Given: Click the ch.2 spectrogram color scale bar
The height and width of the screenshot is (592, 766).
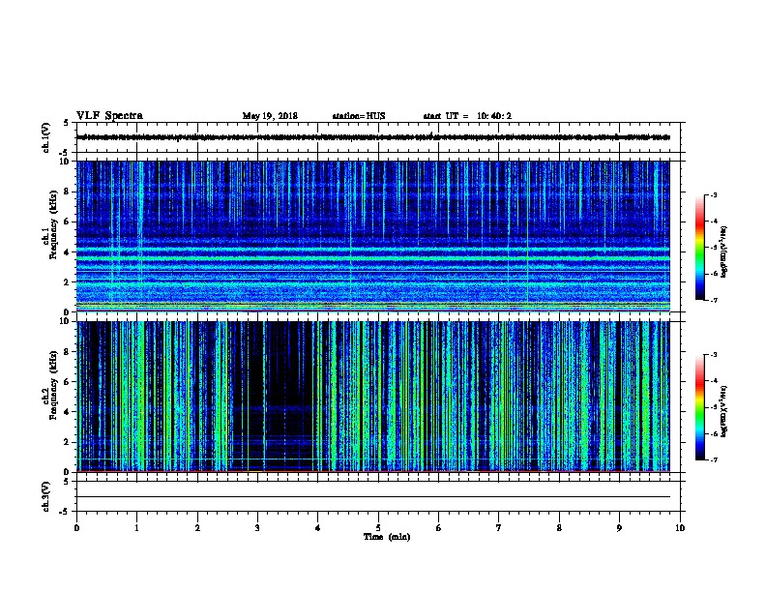Looking at the screenshot, I should 699,407.
